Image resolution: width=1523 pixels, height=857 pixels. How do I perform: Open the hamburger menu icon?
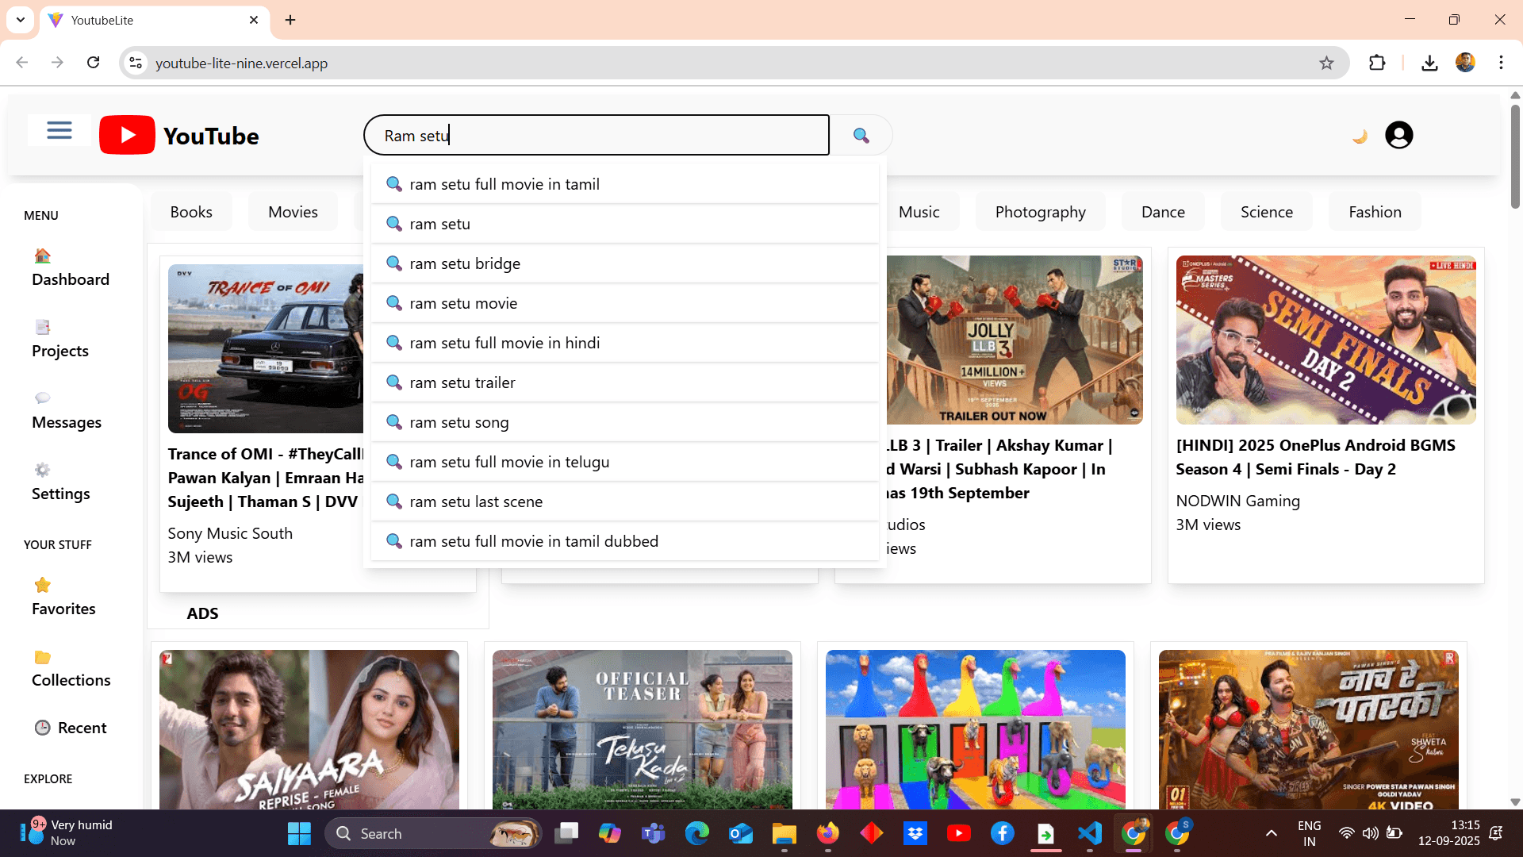(x=59, y=131)
